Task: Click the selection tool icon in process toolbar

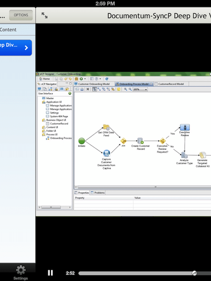Action: [95, 89]
